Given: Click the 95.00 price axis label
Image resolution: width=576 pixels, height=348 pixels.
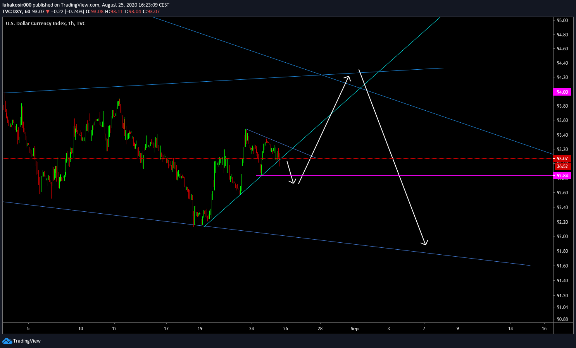Looking at the screenshot, I should pos(562,20).
